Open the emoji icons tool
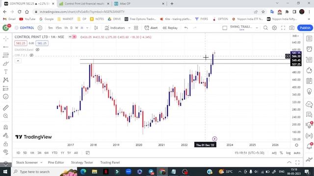Screen dimensions: 314x176 click(5, 97)
